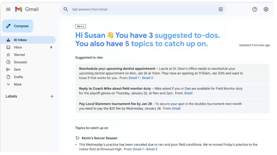Image resolution: width=277 pixels, height=155 pixels.
Task: Open the AI Inbox view
Action: [28, 40]
